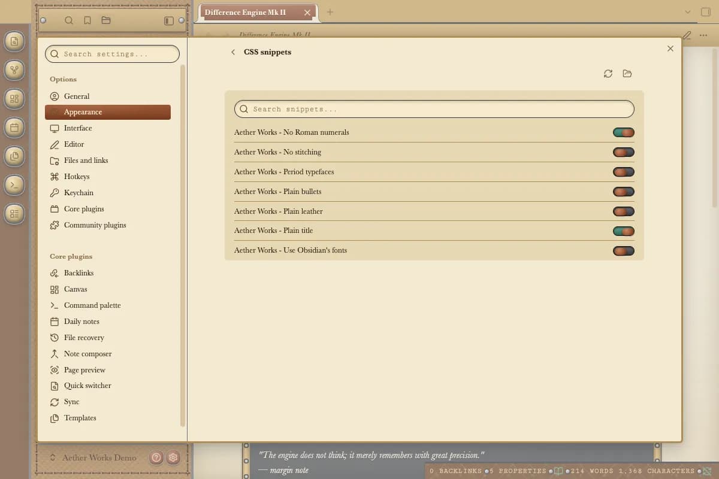Open tab list dropdown chevron
The image size is (719, 479).
point(687,12)
